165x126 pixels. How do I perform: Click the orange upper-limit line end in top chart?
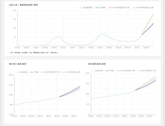click(x=153, y=15)
